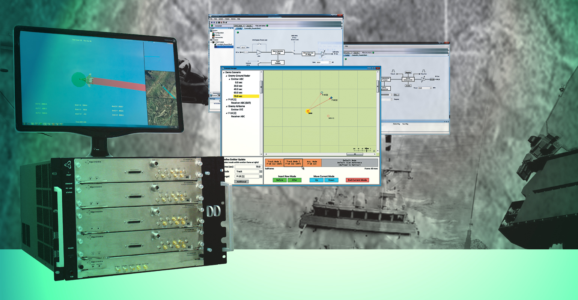Click the red End Current Mode button
The width and height of the screenshot is (578, 300).
(357, 180)
